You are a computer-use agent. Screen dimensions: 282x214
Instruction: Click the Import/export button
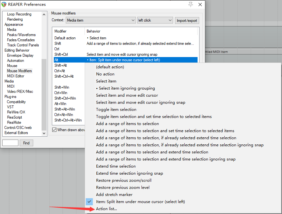(187, 21)
